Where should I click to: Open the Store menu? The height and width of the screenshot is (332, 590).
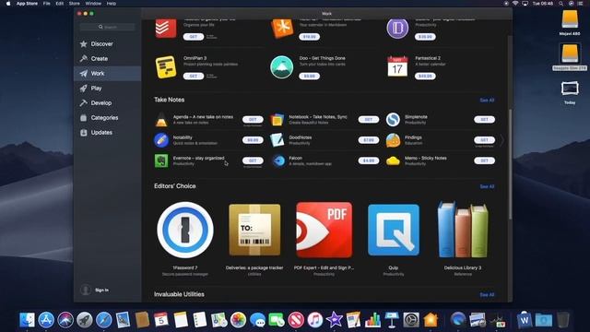point(74,4)
